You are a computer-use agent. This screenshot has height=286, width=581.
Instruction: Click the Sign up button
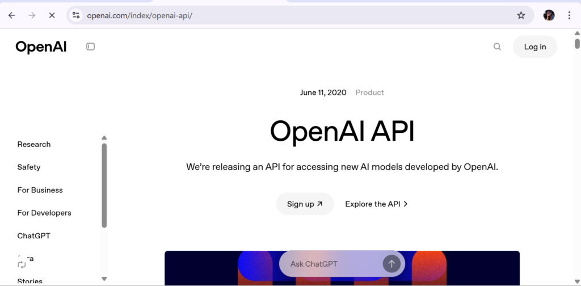[x=305, y=204]
